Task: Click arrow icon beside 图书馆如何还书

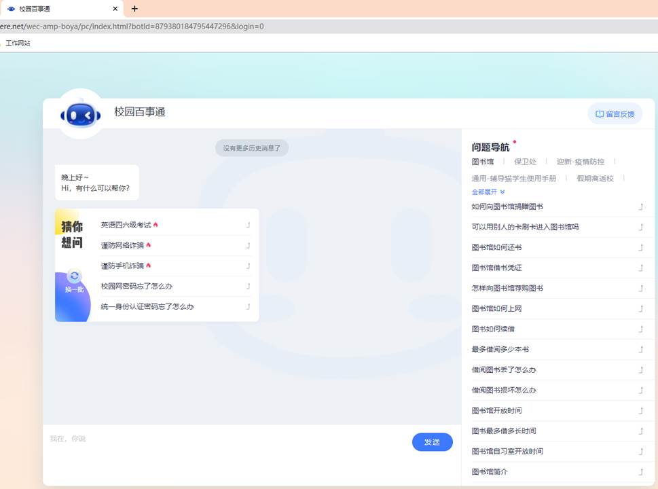Action: pyautogui.click(x=640, y=247)
